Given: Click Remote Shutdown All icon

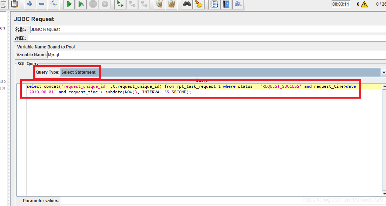Looking at the screenshot, I should tap(144, 4).
